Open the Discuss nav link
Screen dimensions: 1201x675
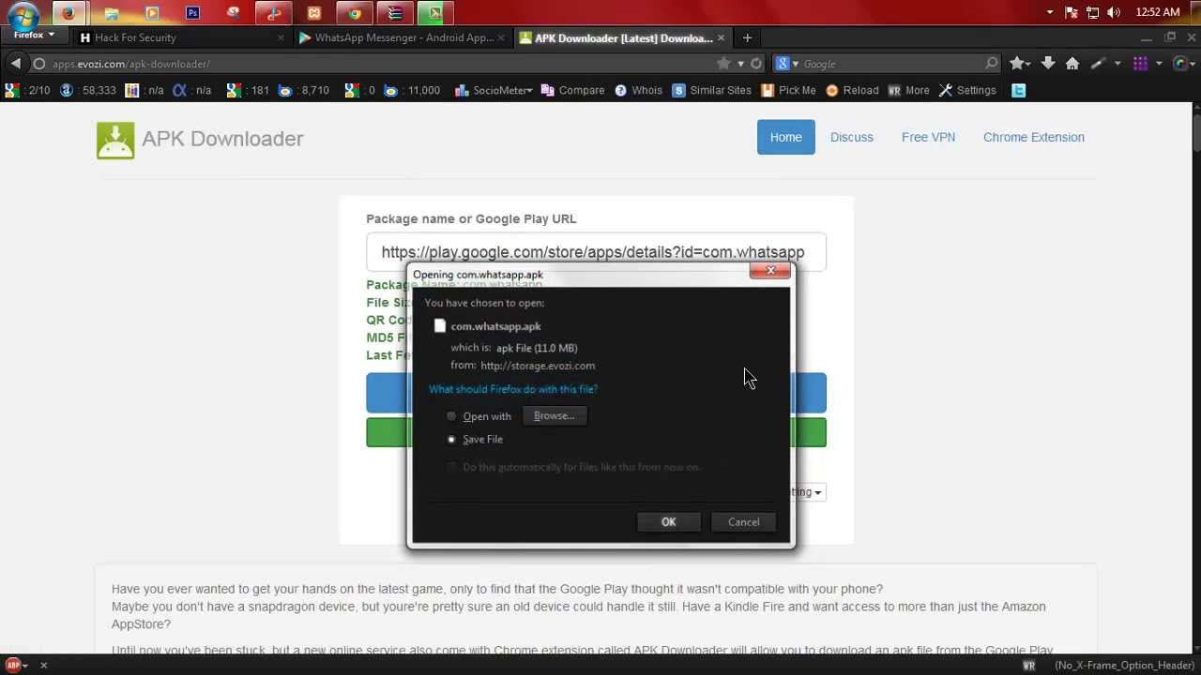(852, 137)
